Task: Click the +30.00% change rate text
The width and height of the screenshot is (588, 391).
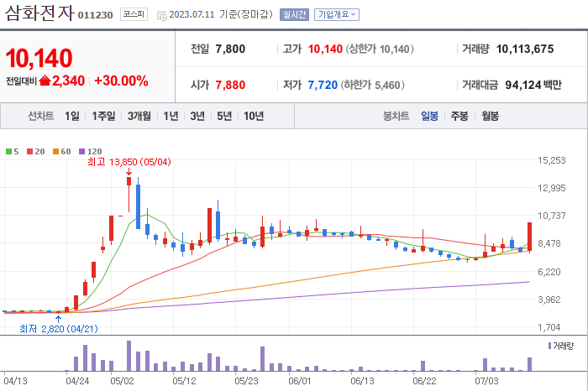Action: (x=121, y=81)
